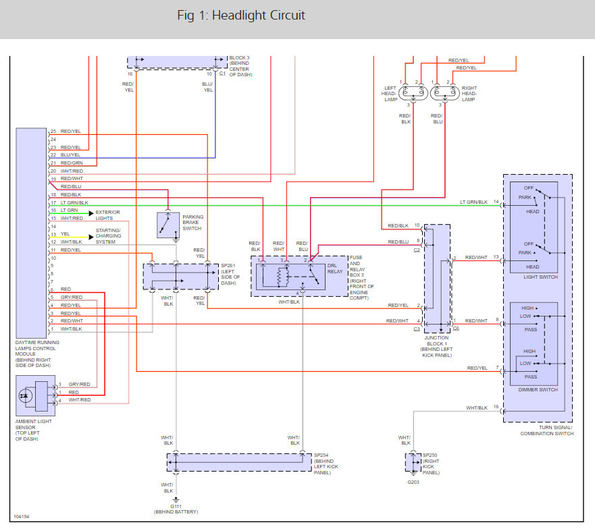Image resolution: width=595 pixels, height=529 pixels.
Task: Click the Turn Signal/Combination Switch label
Action: pyautogui.click(x=547, y=430)
